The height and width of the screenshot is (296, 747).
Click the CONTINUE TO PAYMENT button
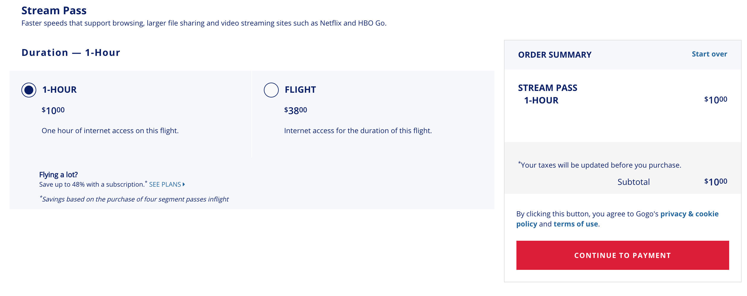[622, 255]
